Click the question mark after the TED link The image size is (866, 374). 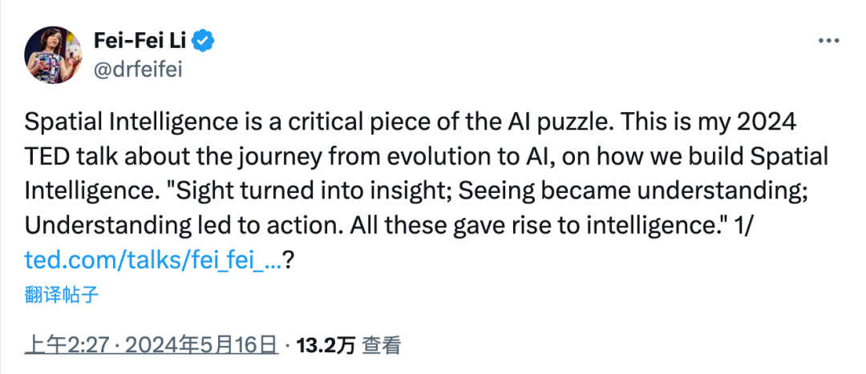(288, 260)
